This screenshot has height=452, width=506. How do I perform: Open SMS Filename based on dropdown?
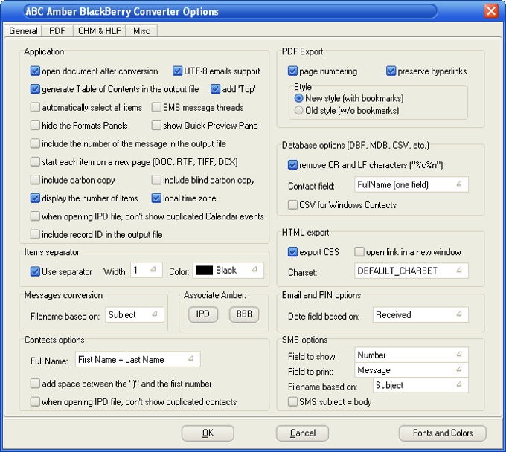tap(420, 385)
